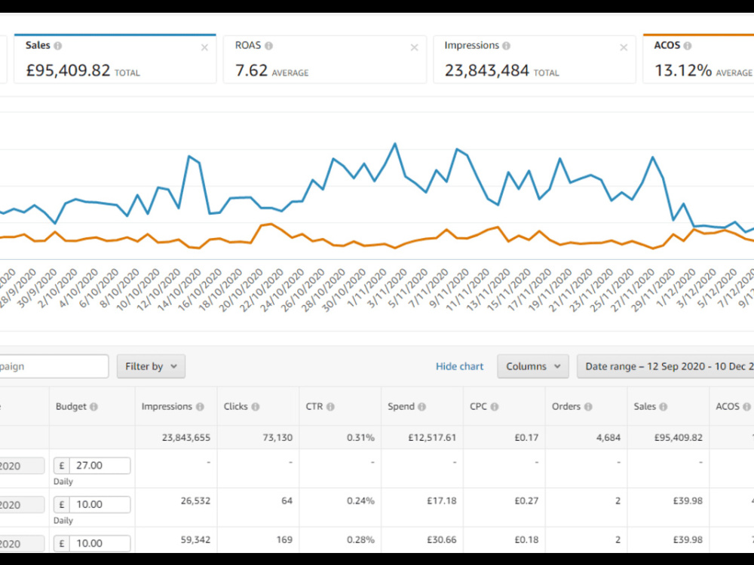Select the ACOS metric card

click(698, 59)
